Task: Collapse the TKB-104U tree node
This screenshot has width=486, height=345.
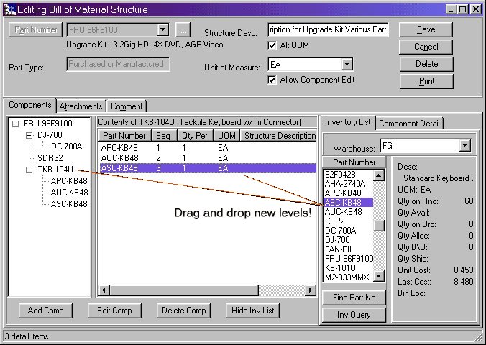Action: (x=29, y=170)
